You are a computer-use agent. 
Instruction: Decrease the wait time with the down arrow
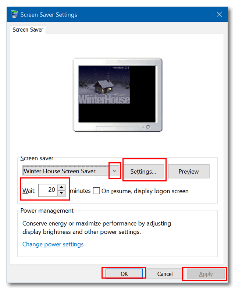tap(61, 193)
